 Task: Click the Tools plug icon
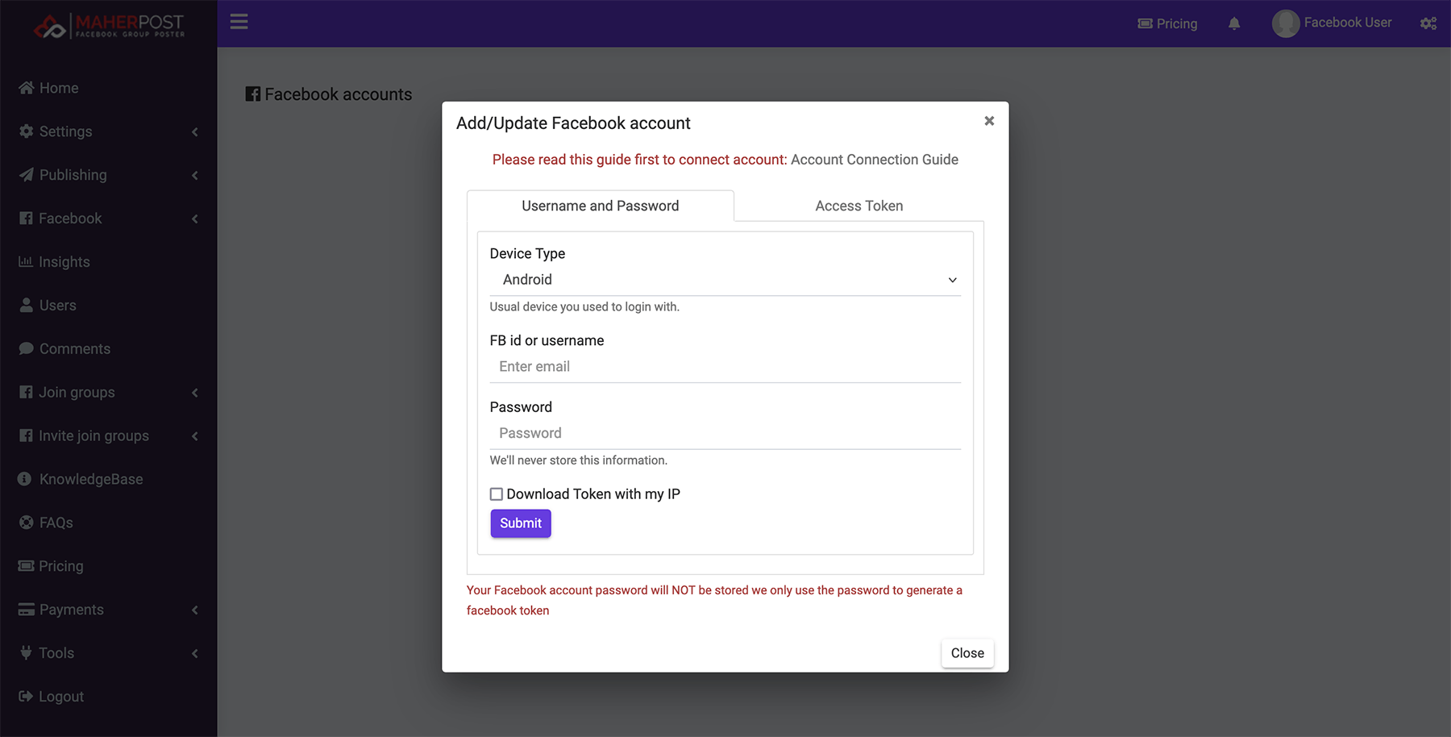tap(26, 652)
